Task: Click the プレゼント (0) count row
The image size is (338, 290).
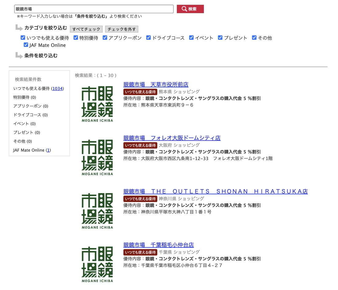Action: coord(27,132)
